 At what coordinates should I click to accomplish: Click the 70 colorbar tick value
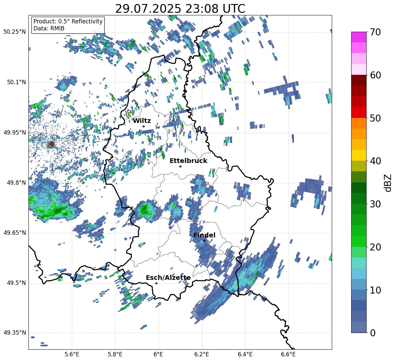click(376, 32)
